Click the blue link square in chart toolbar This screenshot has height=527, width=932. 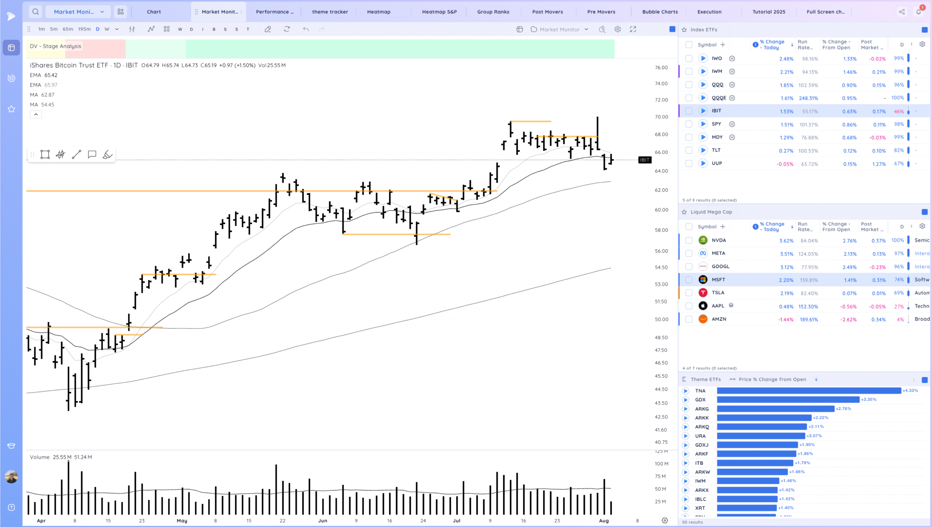tap(672, 29)
